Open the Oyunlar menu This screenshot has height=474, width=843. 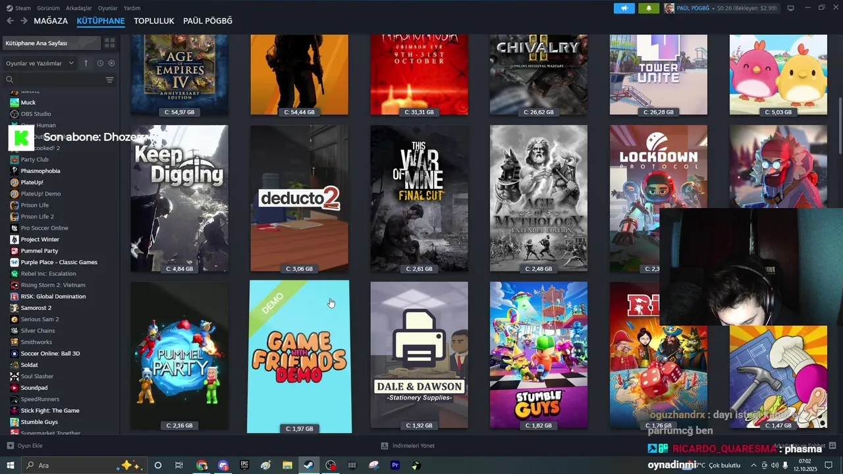tap(108, 8)
